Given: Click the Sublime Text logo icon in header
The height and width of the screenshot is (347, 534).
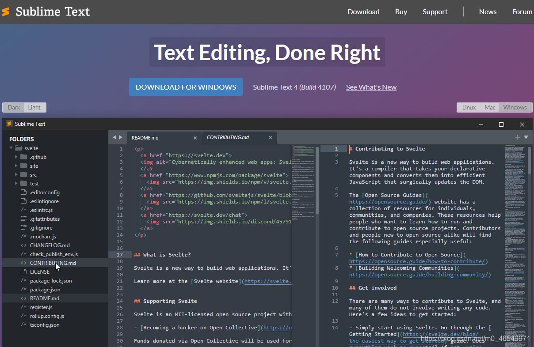Looking at the screenshot, I should 6,12.
